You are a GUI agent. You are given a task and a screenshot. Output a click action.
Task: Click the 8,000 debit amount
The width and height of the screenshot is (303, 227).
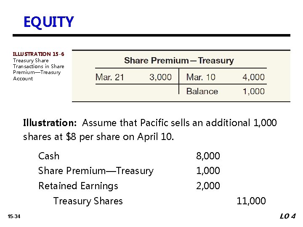click(x=208, y=156)
